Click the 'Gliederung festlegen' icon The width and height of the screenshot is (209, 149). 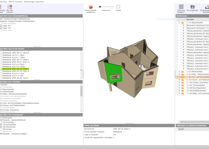click(181, 7)
